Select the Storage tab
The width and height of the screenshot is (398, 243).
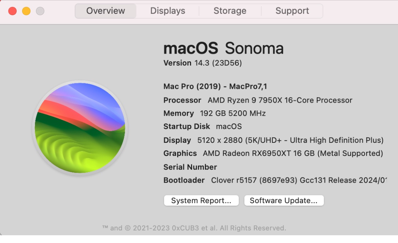pos(230,11)
